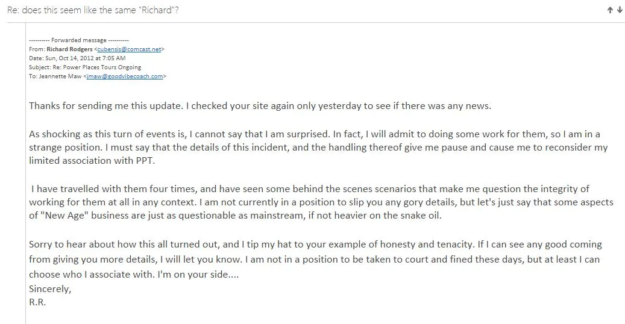625x324 pixels.
Task: Click the paragraph starting "I have travelled"
Action: [x=321, y=202]
